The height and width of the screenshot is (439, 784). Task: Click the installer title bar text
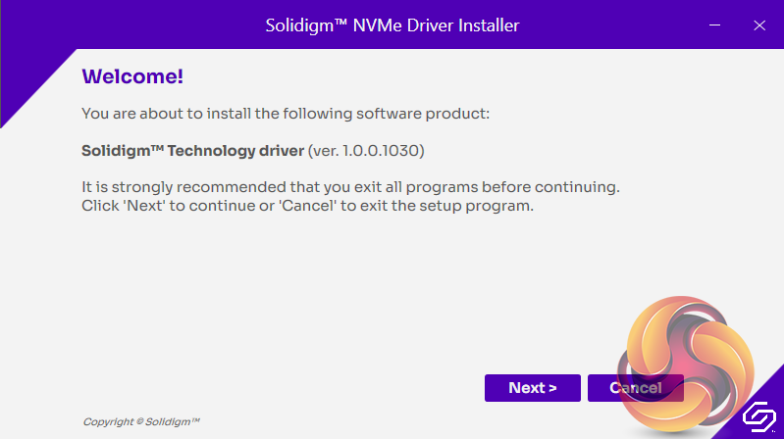(x=392, y=25)
